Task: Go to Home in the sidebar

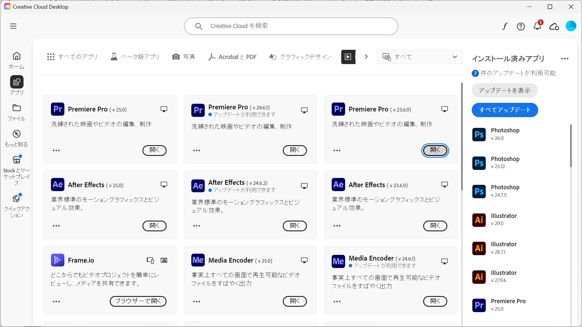Action: pos(16,60)
